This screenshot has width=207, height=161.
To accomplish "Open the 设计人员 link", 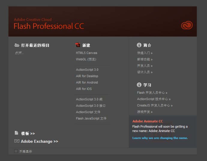I will coord(145,72).
